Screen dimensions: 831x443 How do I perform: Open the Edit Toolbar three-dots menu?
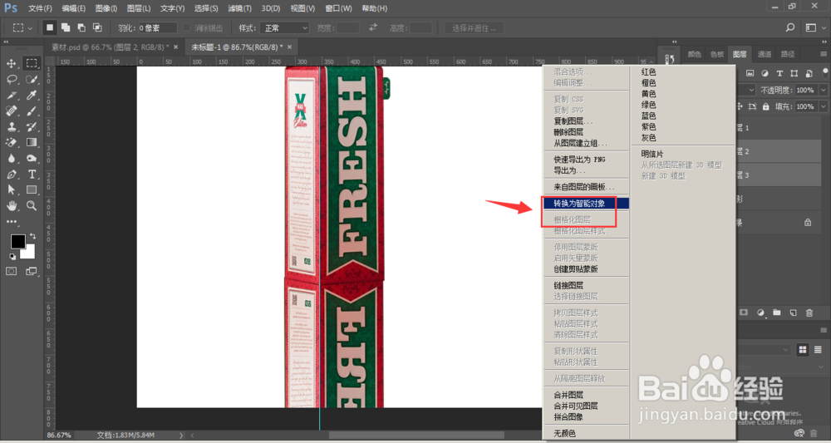[x=11, y=221]
